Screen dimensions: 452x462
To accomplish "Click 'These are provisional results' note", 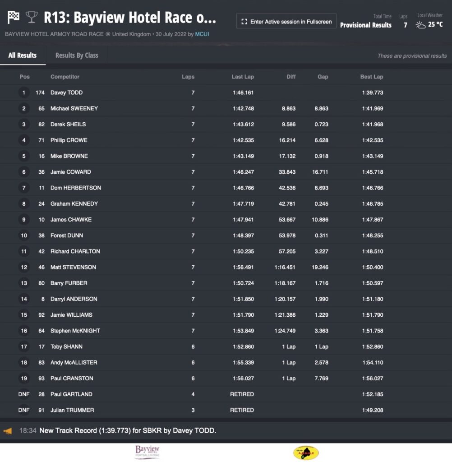I will point(412,56).
